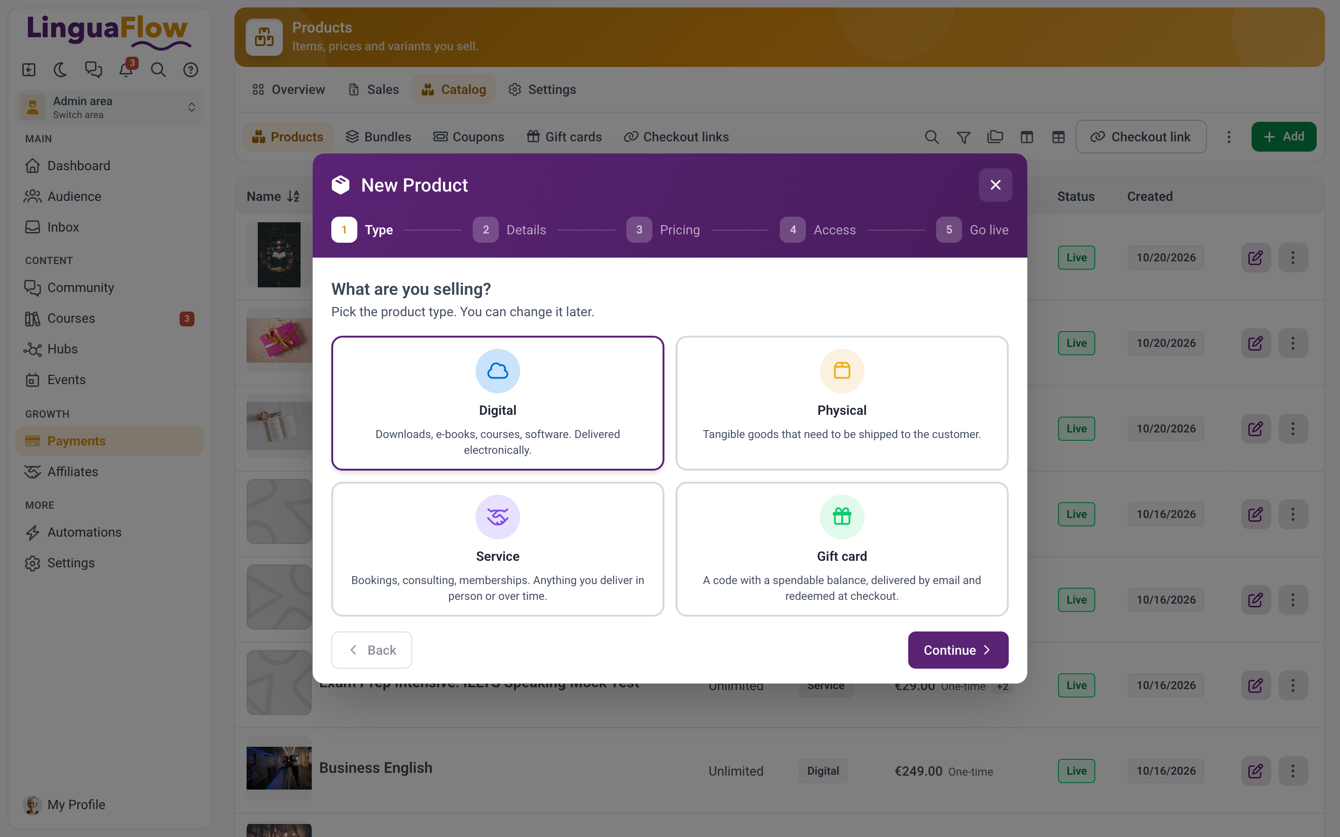Choose the Gift card product type
This screenshot has height=837, width=1340.
pyautogui.click(x=842, y=549)
